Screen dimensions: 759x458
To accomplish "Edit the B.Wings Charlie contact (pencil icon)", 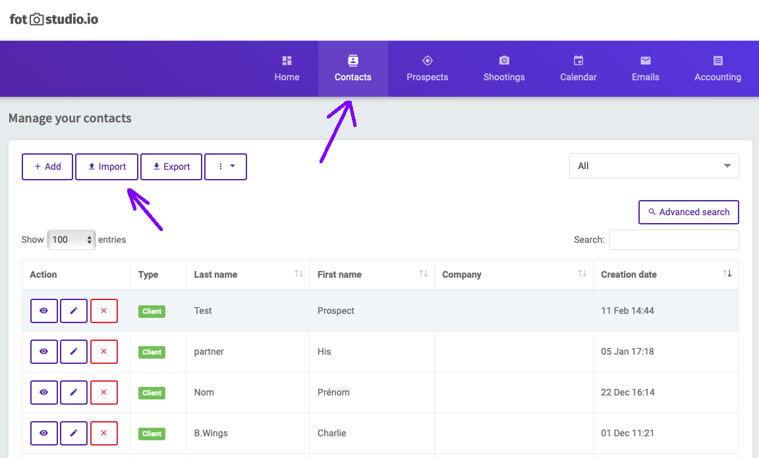I will coord(74,434).
